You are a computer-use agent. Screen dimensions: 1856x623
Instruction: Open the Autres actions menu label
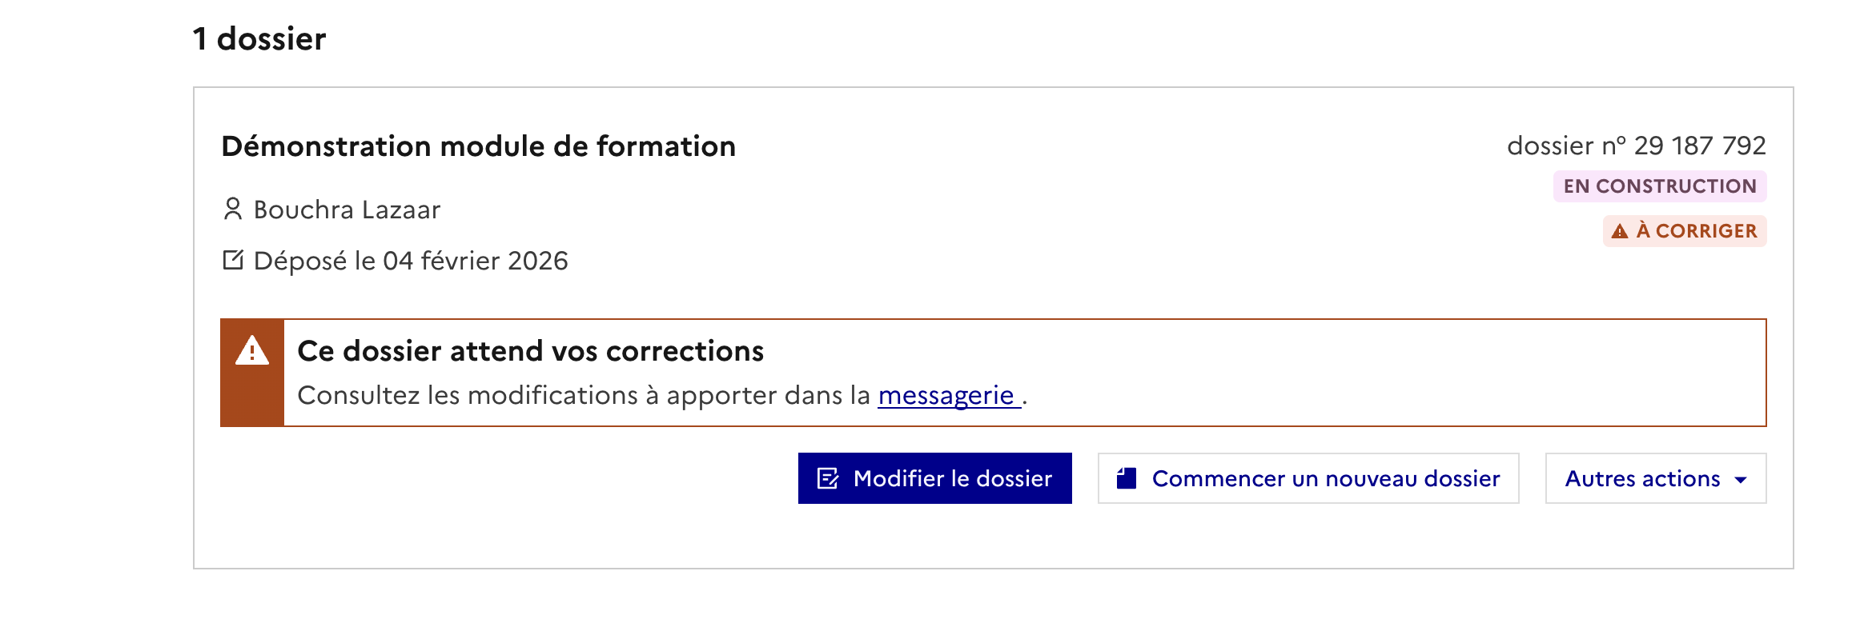click(x=1642, y=478)
